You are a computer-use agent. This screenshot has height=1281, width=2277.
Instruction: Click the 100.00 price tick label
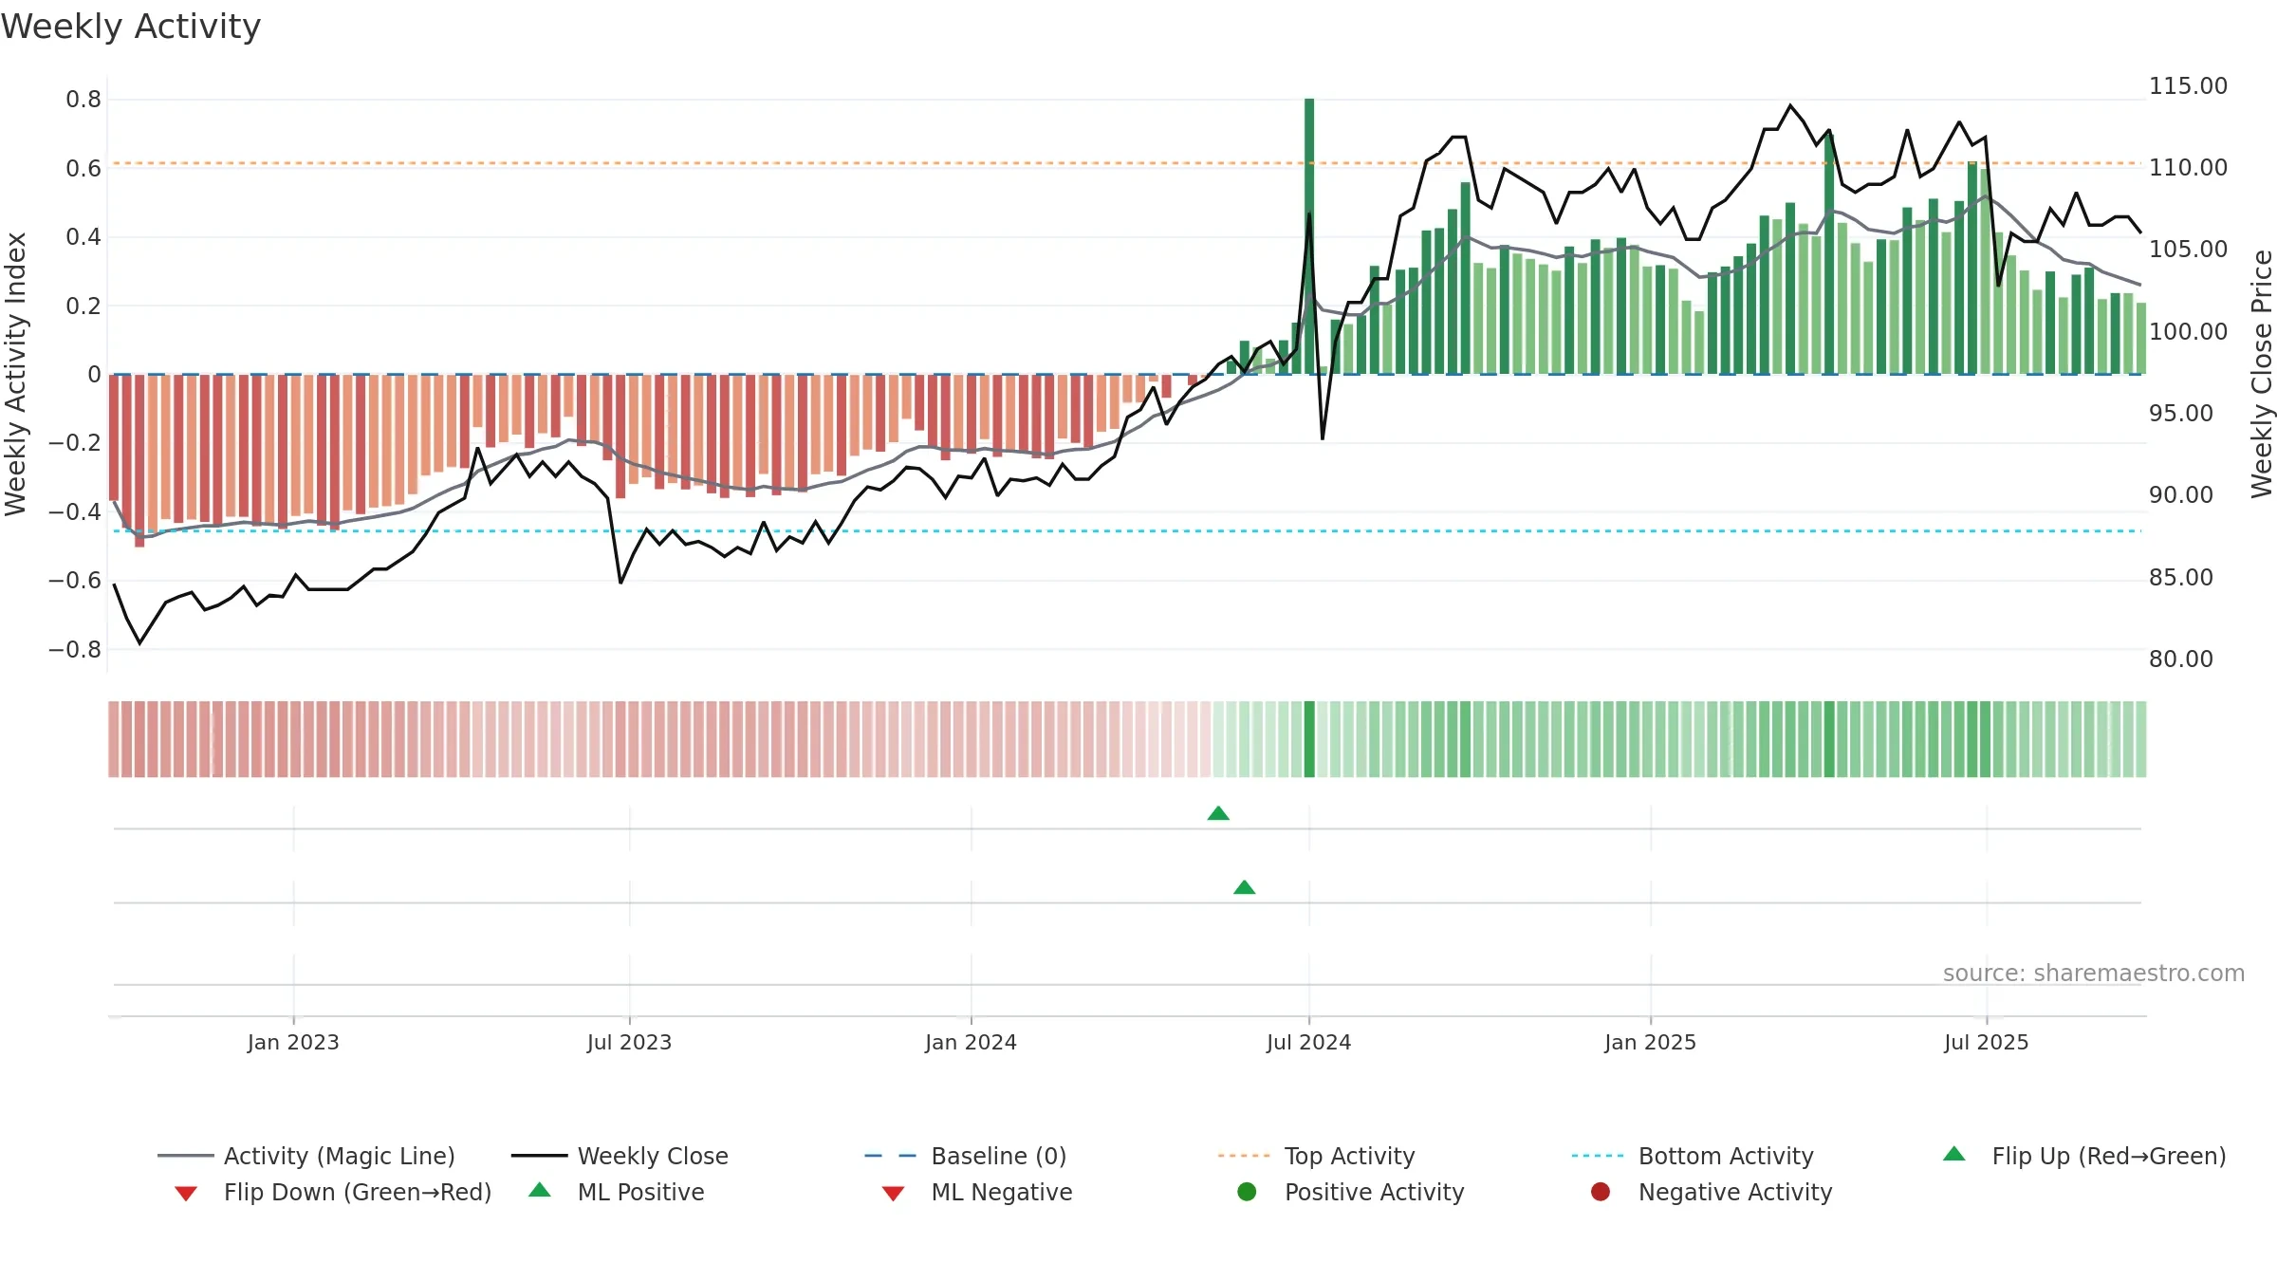pos(2188,332)
